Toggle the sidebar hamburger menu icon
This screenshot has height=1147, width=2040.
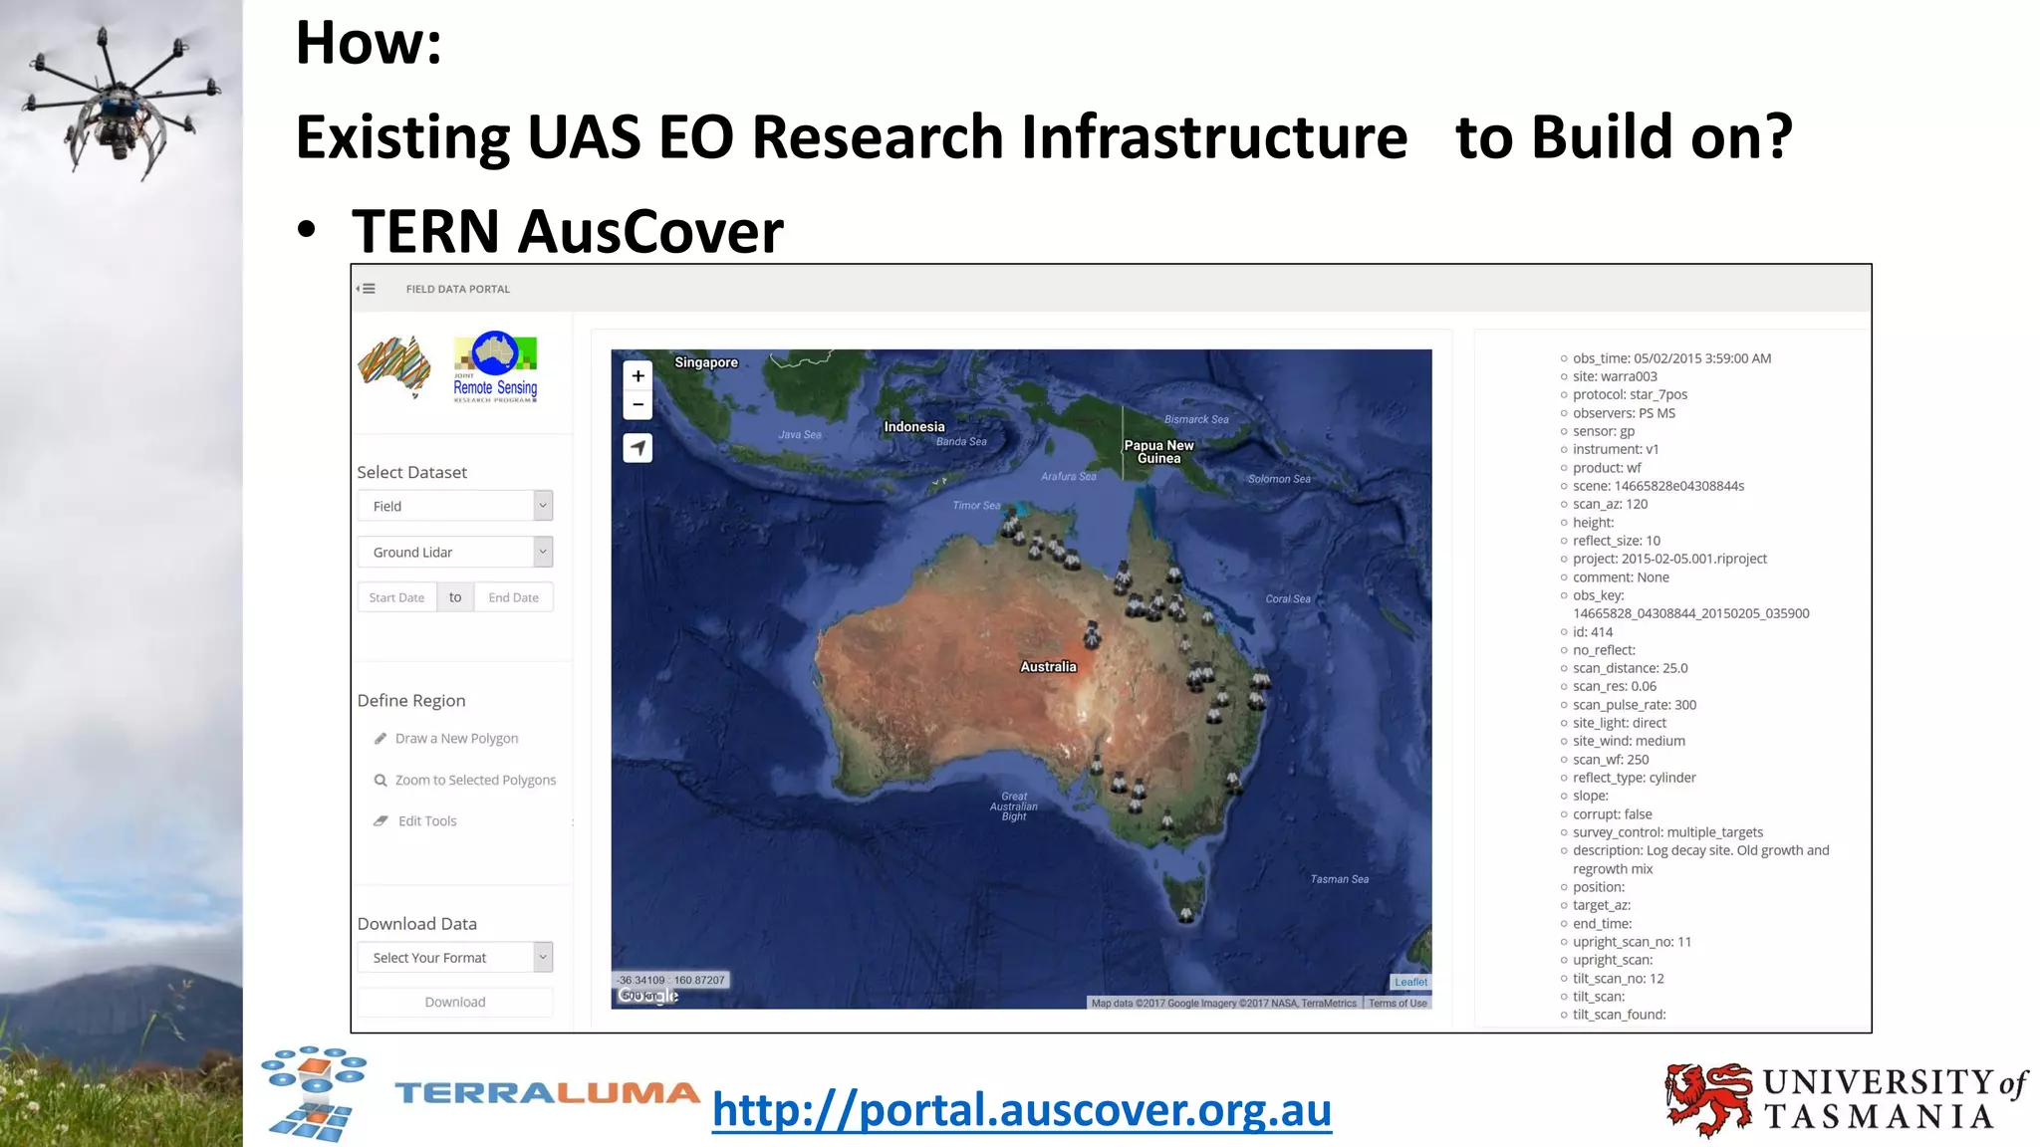(x=368, y=289)
